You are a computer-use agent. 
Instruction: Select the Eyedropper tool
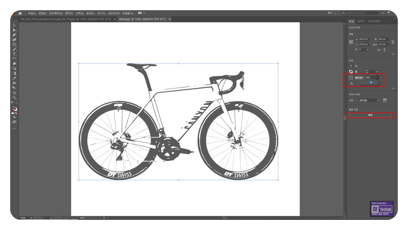14,78
